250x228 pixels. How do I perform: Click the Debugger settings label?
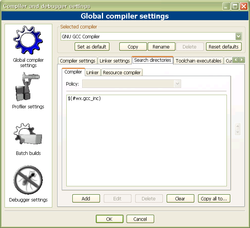pos(28,200)
